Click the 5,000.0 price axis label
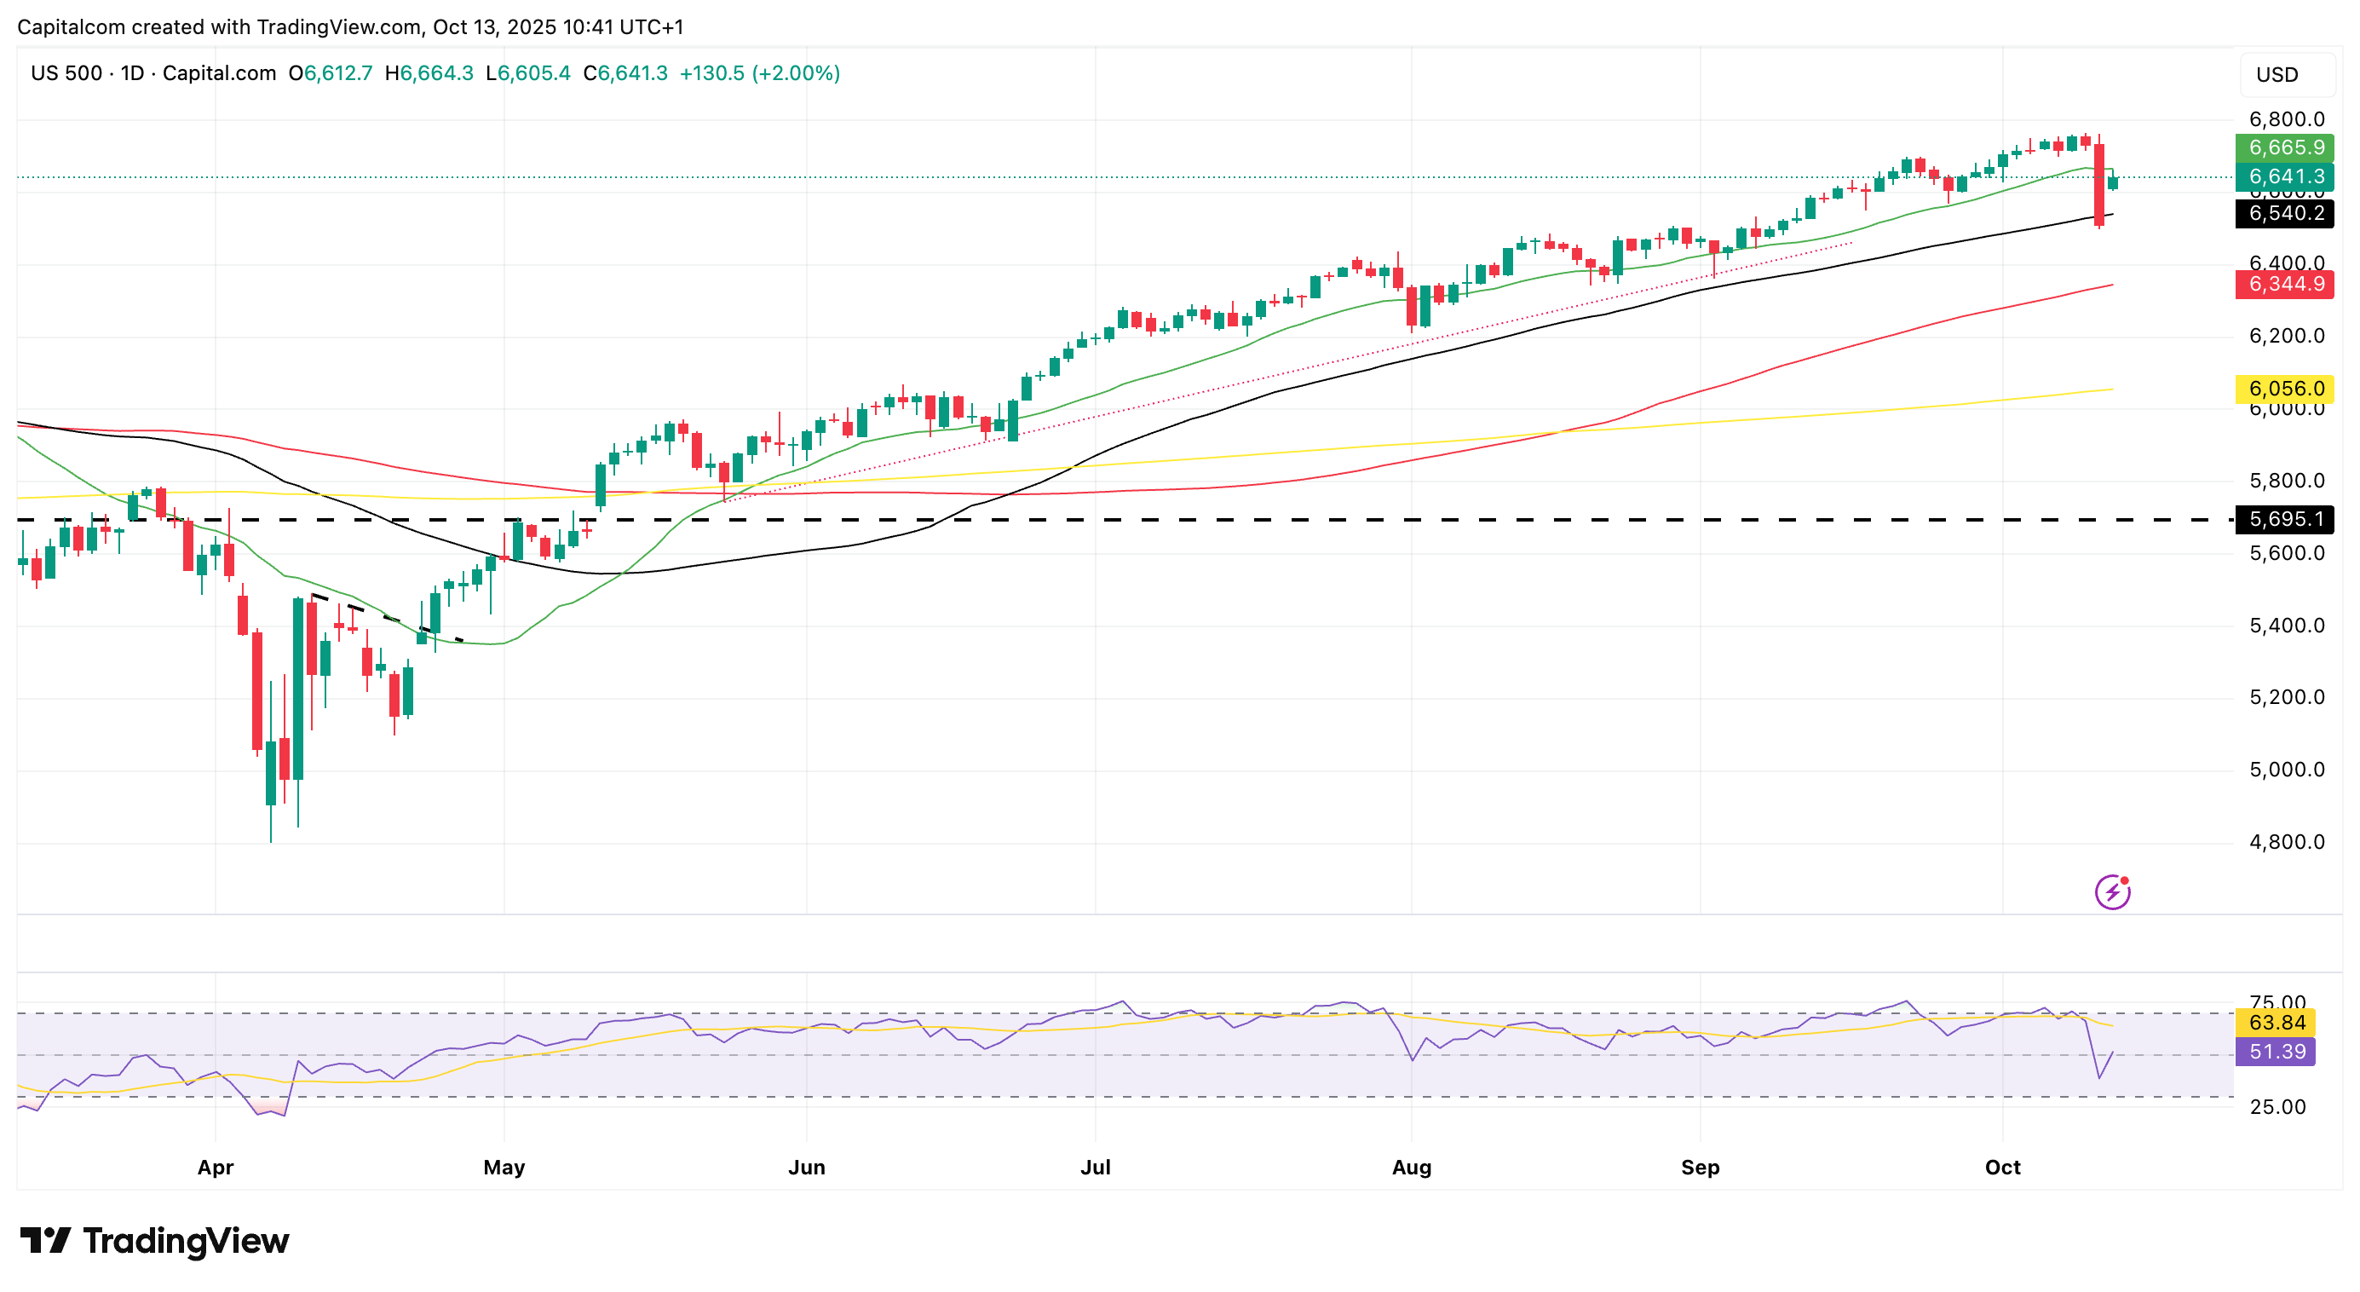Viewport: 2360px width, 1292px height. 2286,770
